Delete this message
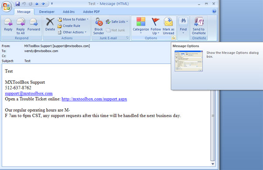This screenshot has width=263, height=170. (50, 25)
